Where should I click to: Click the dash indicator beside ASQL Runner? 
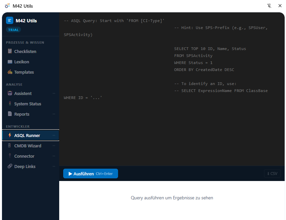tap(54, 135)
